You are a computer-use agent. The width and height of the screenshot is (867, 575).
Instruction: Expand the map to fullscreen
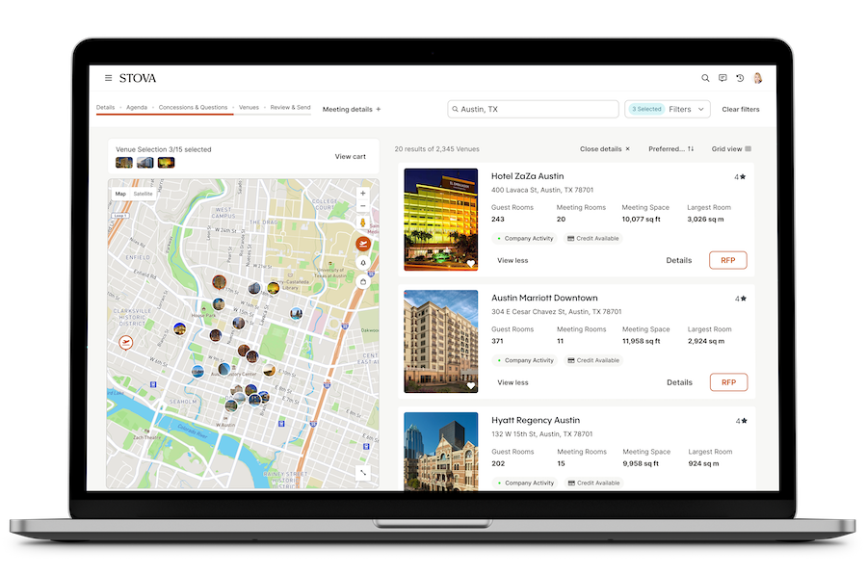click(363, 473)
